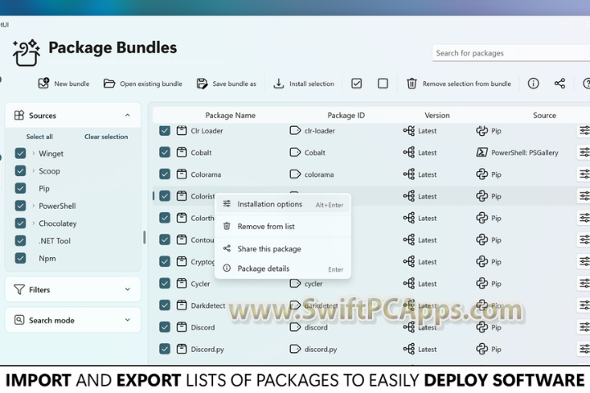Viewport: 590px width, 393px height.
Task: Open the options sliders icon in the Colorama row
Action: click(x=584, y=174)
